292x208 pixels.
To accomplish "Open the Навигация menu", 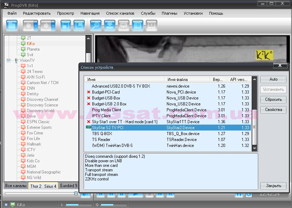I will point(90,13).
